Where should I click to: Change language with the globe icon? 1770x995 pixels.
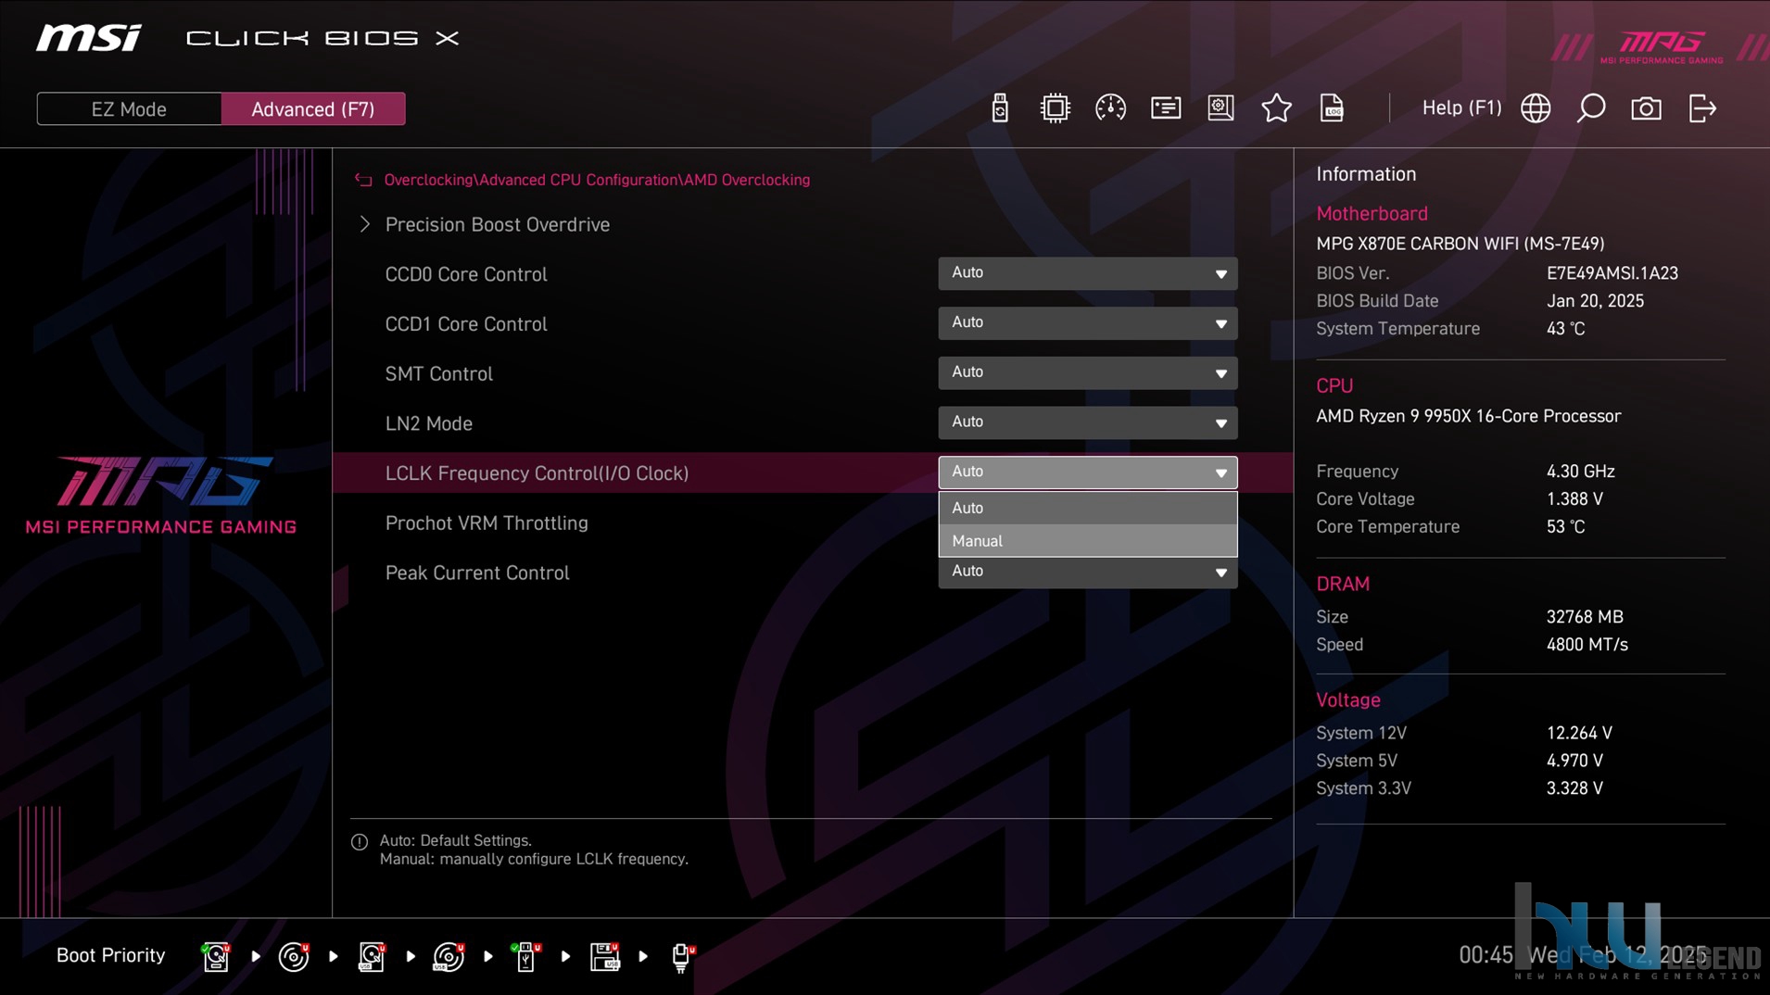[1536, 108]
